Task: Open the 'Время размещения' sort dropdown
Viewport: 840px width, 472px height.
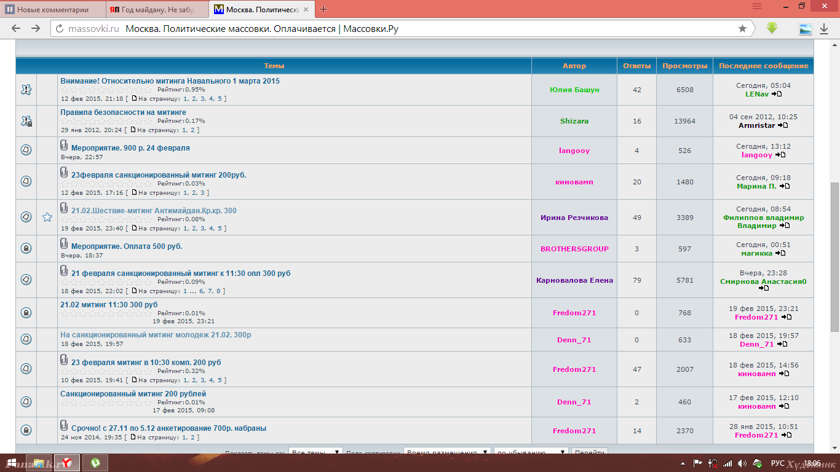Action: pyautogui.click(x=447, y=453)
